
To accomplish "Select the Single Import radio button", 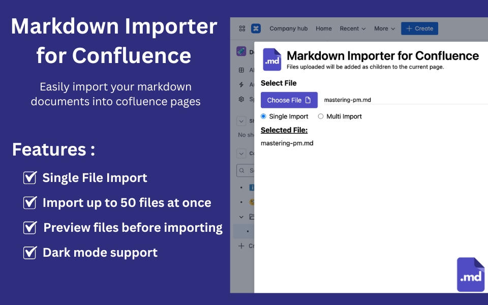I will click(x=263, y=116).
